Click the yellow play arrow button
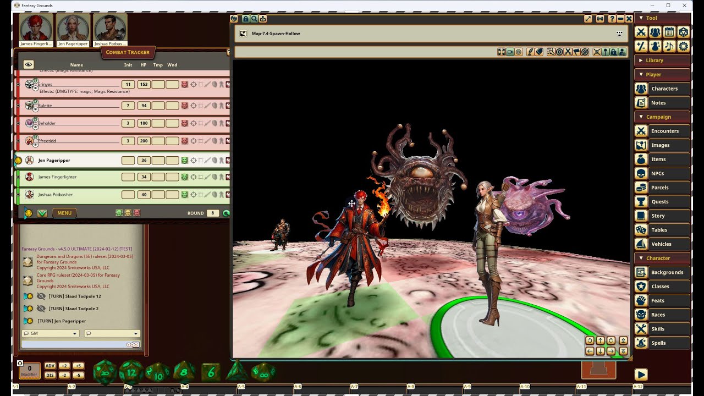Image resolution: width=704 pixels, height=396 pixels. click(x=641, y=375)
